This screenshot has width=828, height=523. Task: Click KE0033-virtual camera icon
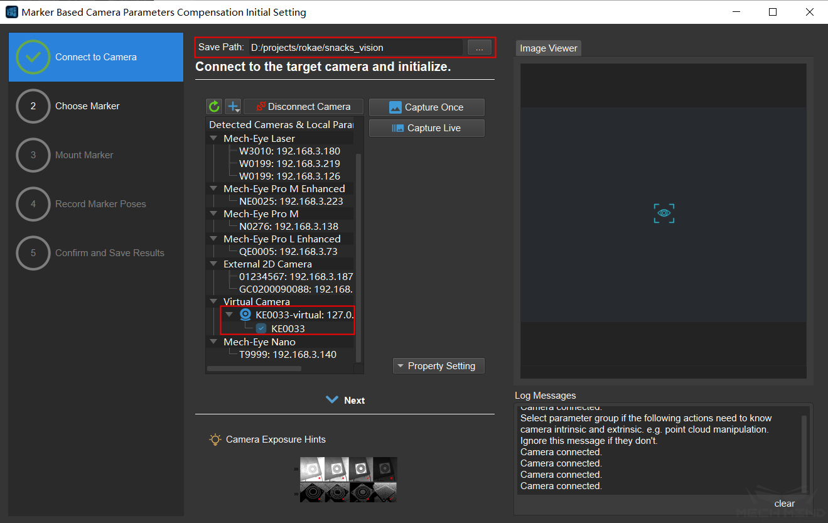tap(245, 315)
